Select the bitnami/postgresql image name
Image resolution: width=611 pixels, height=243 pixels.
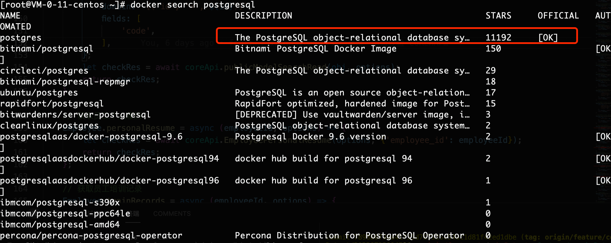(46, 49)
